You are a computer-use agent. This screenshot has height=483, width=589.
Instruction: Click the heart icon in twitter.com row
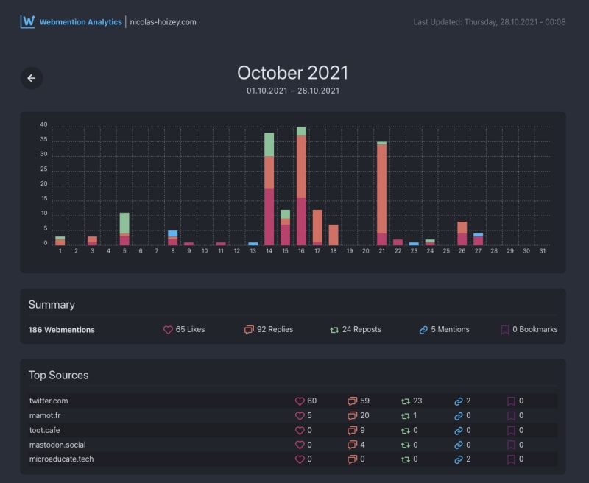click(300, 401)
